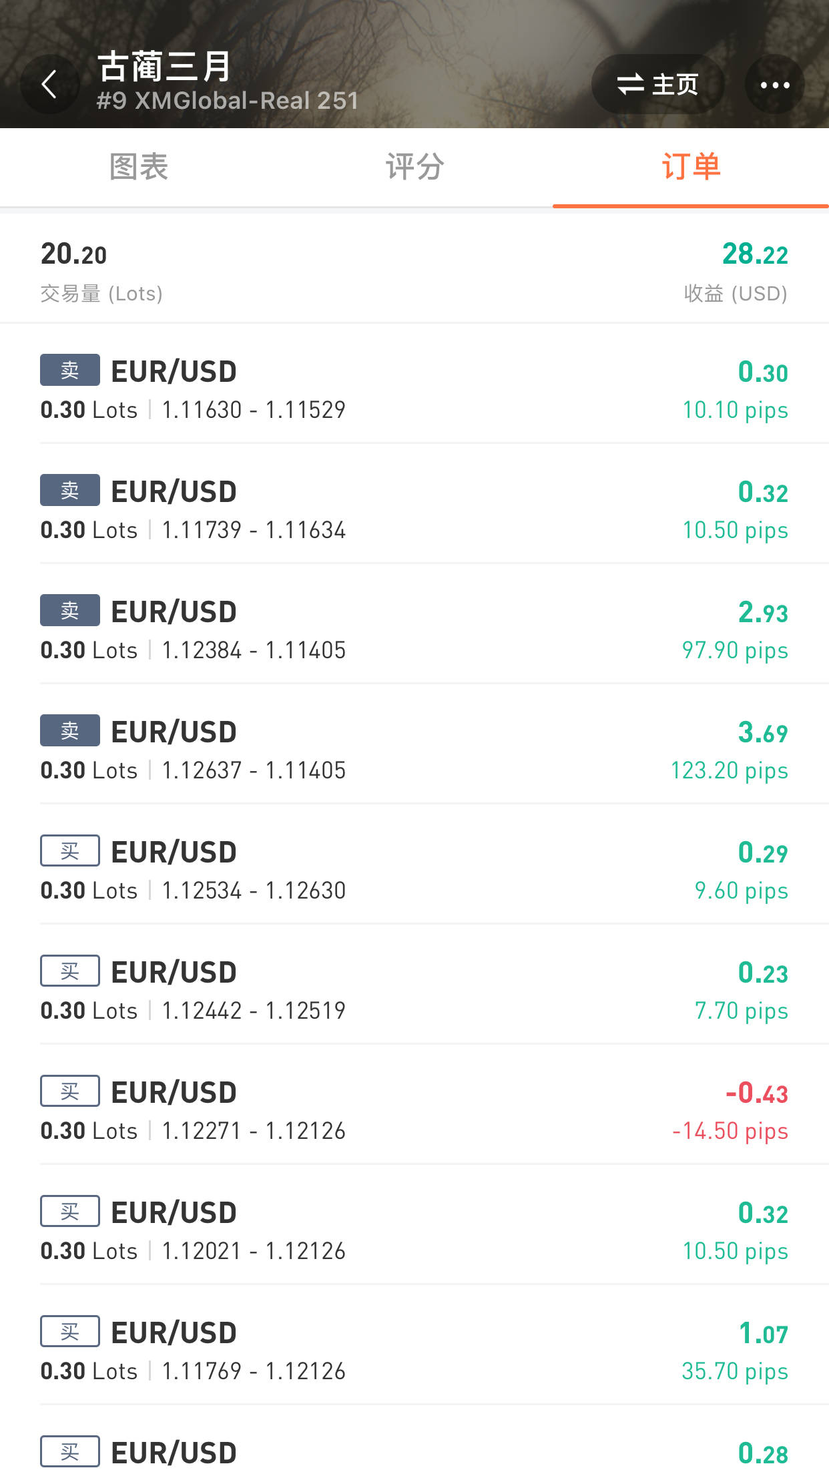Tap the account title 古蘭三月

164,67
